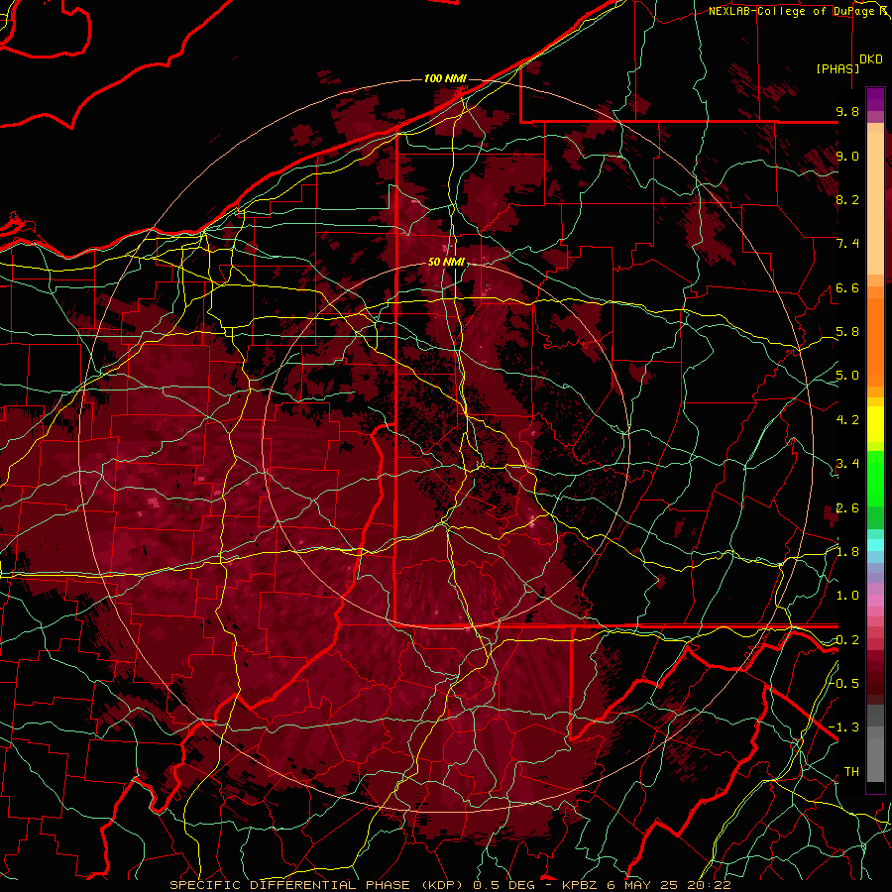Pick the cyan segment of the color bar
The image size is (892, 892).
875,544
